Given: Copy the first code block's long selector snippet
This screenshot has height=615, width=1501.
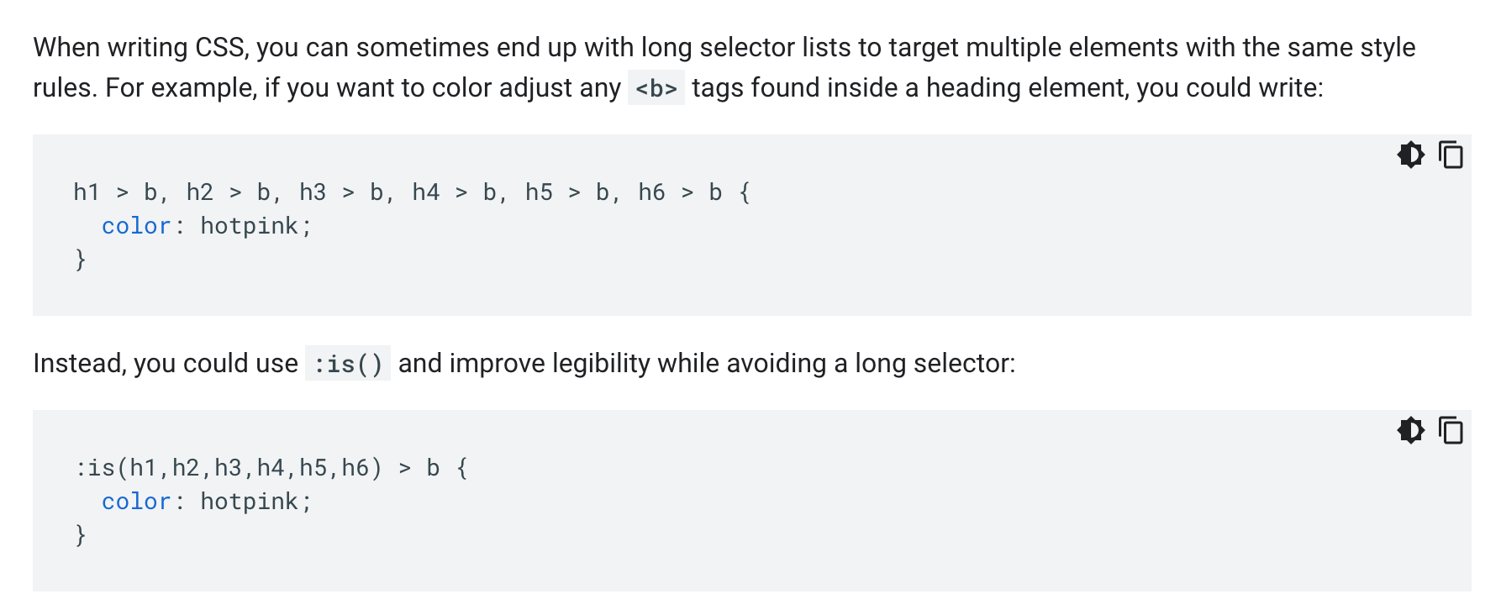Looking at the screenshot, I should [x=1451, y=155].
